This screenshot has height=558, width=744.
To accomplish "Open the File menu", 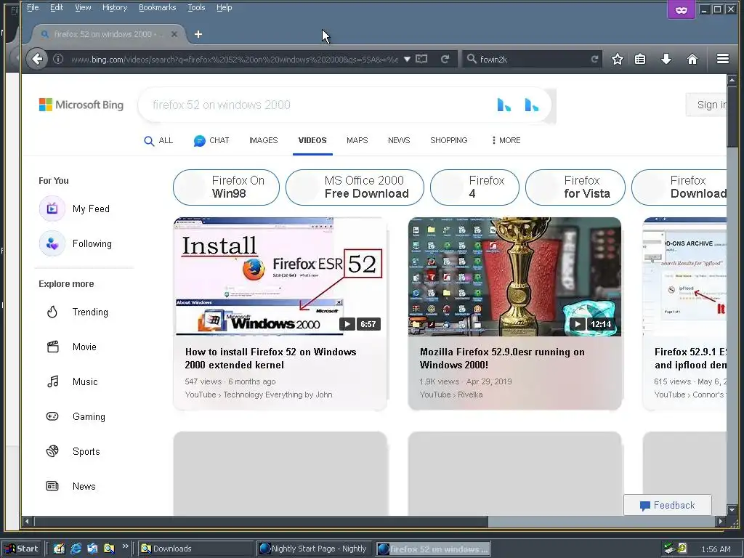I will [x=33, y=7].
